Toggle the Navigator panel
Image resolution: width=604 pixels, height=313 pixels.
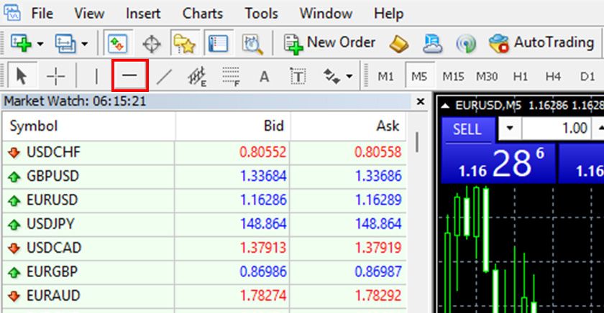click(185, 44)
